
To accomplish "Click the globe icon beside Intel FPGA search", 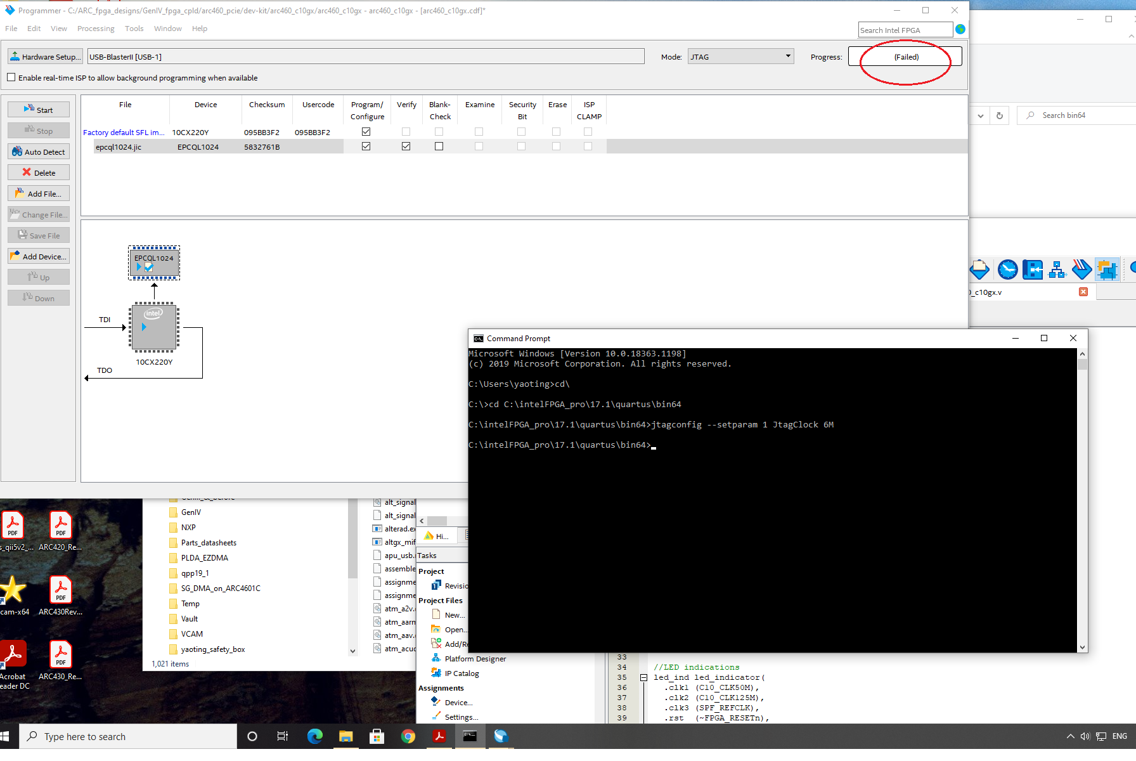I will (x=960, y=29).
